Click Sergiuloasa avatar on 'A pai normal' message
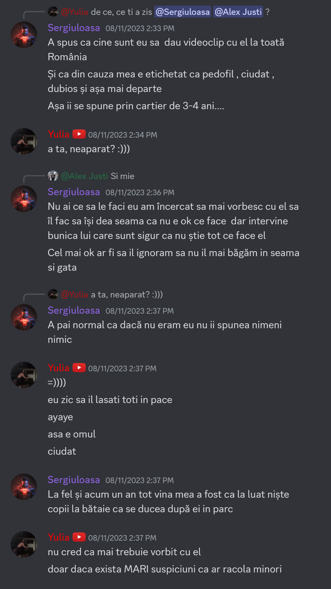The height and width of the screenshot is (589, 331). tap(24, 317)
